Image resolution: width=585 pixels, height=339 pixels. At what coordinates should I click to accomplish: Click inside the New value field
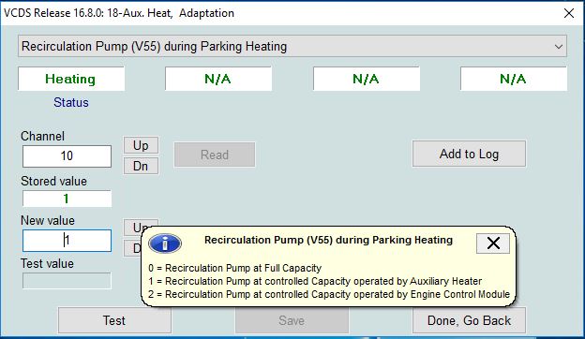(67, 241)
